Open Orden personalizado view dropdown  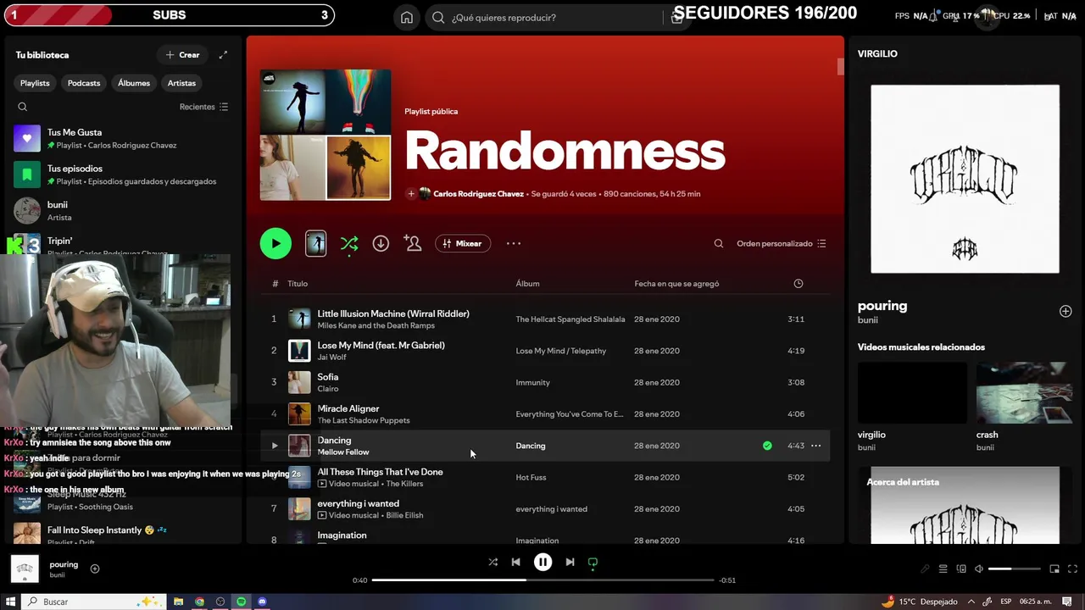click(781, 243)
